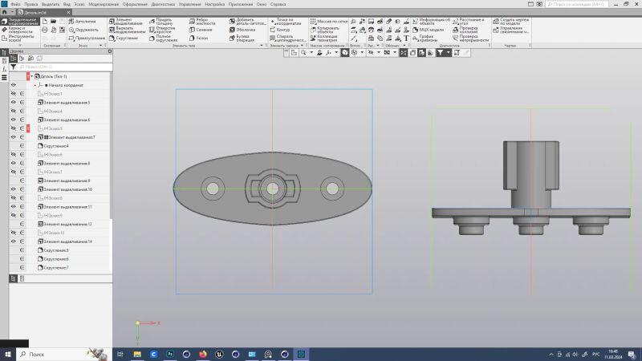
Task: Click the МЦХ модели diagnostics tool
Action: [425, 29]
